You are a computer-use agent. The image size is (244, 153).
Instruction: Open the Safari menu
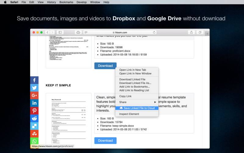coord(14,2)
